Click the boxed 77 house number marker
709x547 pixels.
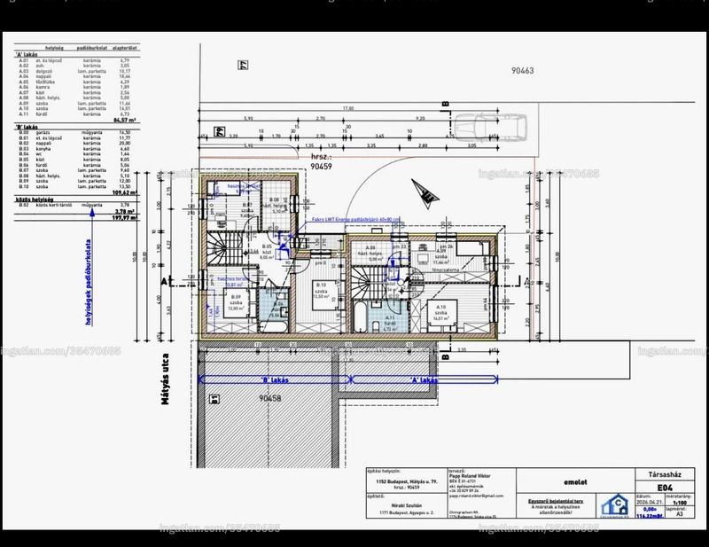coord(243,65)
